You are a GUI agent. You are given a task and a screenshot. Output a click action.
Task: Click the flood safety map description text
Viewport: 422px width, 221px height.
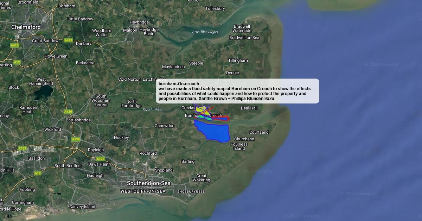tap(235, 94)
